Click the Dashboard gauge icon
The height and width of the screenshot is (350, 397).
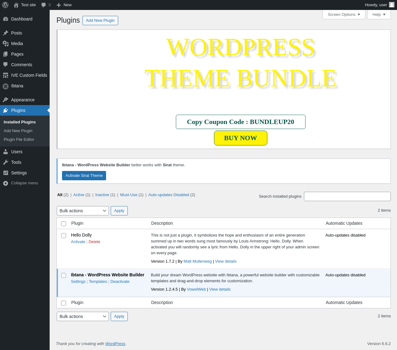[6, 19]
